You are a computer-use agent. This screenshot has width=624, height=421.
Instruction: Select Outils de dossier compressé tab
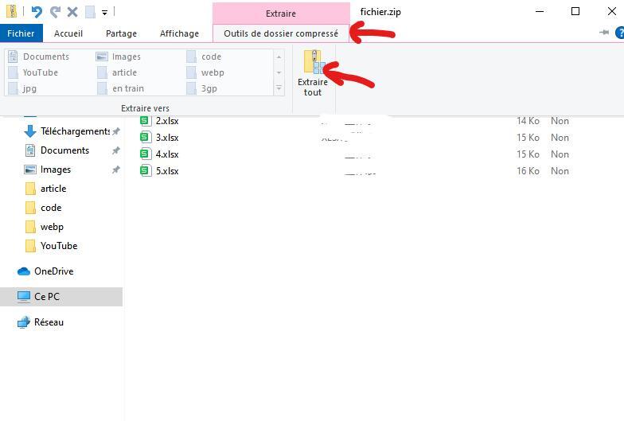(281, 33)
